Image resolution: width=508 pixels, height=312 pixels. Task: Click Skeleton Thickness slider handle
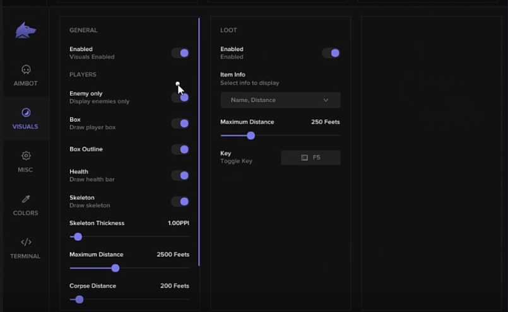[x=78, y=237]
